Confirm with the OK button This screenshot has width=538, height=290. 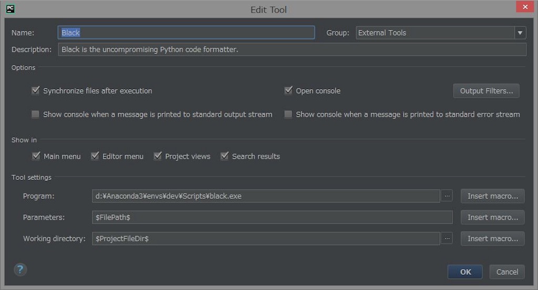click(x=465, y=272)
